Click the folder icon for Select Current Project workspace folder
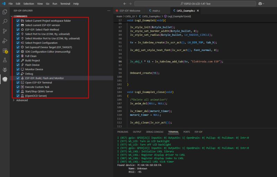This screenshot has width=277, height=177. click(x=23, y=21)
